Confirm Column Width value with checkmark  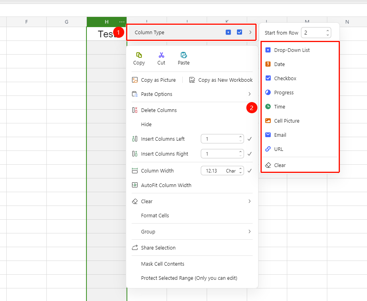pyautogui.click(x=250, y=171)
